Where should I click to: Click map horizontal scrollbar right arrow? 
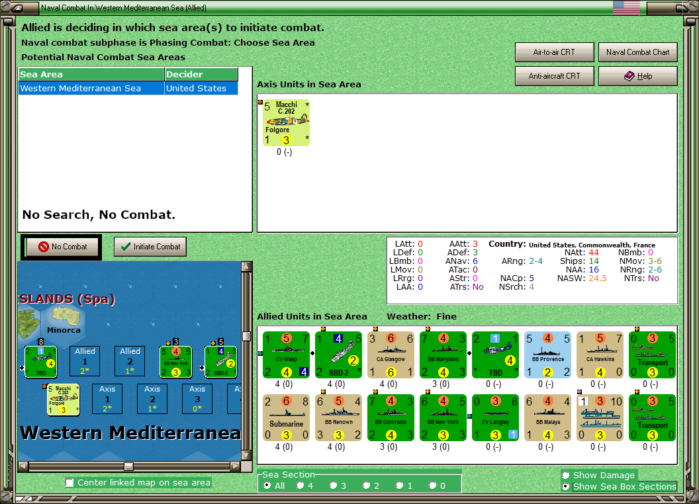click(235, 466)
